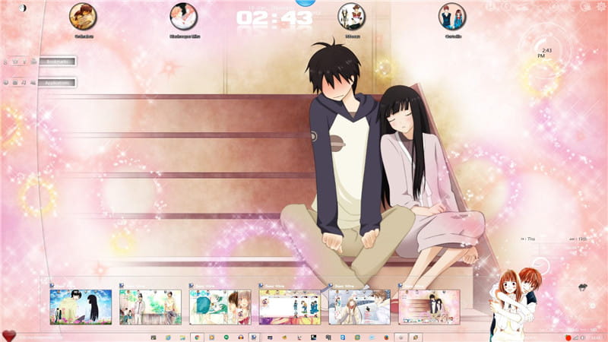
Task: Open Spotify from the taskbar
Action: click(x=226, y=337)
